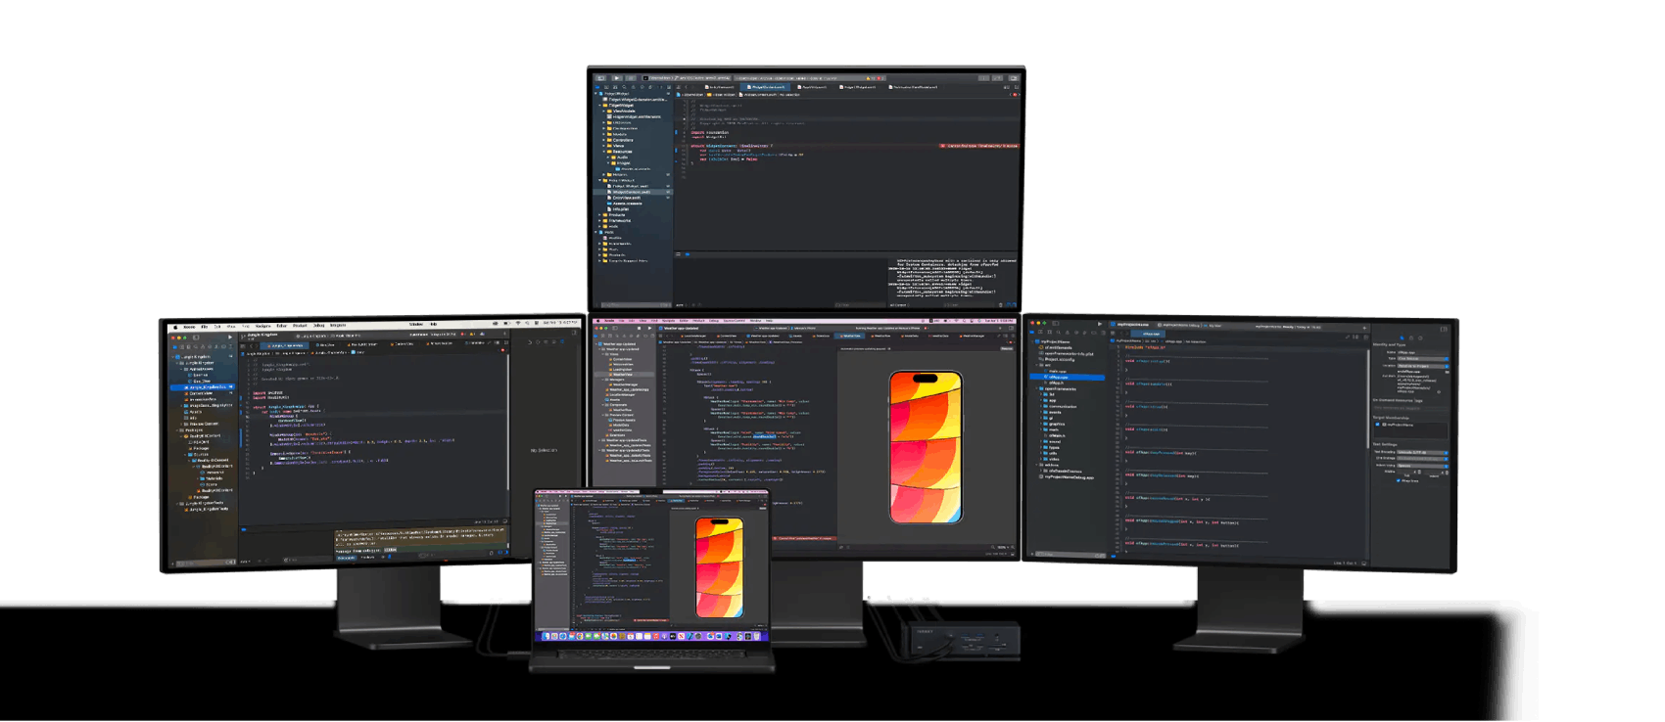Collapse Resources folder in top monitor navigator
The image size is (1665, 722).
(x=603, y=152)
